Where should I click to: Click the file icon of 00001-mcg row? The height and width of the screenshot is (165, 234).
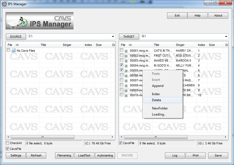126,51
